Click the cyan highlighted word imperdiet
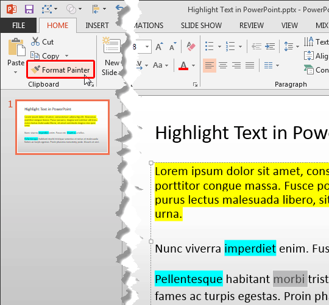 pyautogui.click(x=250, y=248)
